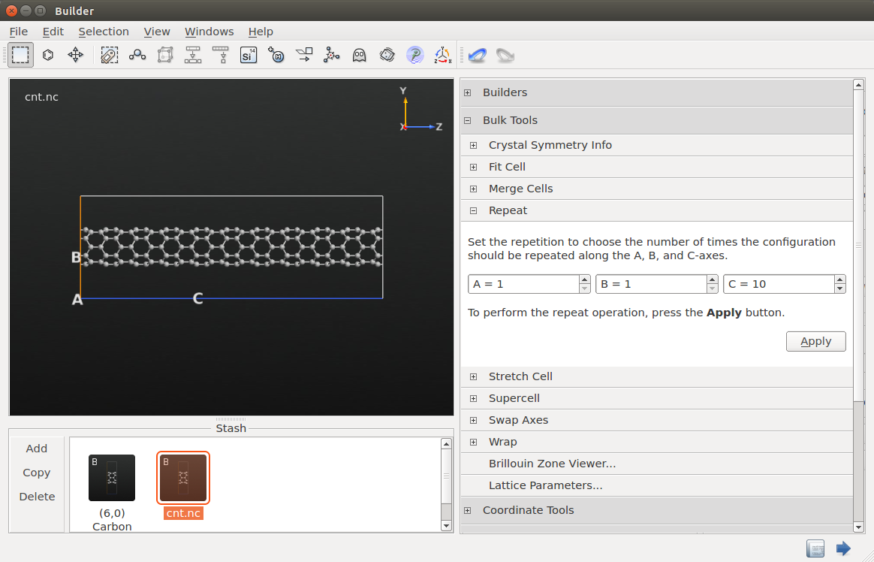Click the three-atom bond angle icon
The width and height of the screenshot is (874, 562).
point(137,55)
